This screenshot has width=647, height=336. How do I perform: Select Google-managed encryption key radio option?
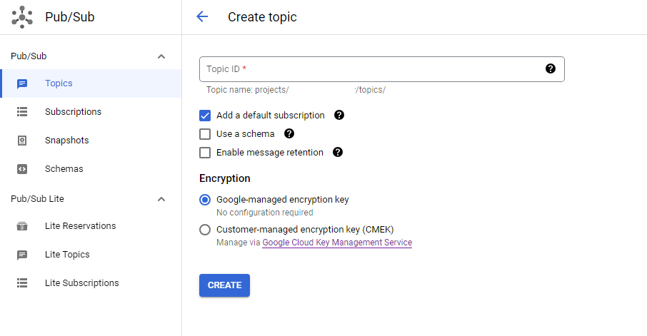point(205,200)
